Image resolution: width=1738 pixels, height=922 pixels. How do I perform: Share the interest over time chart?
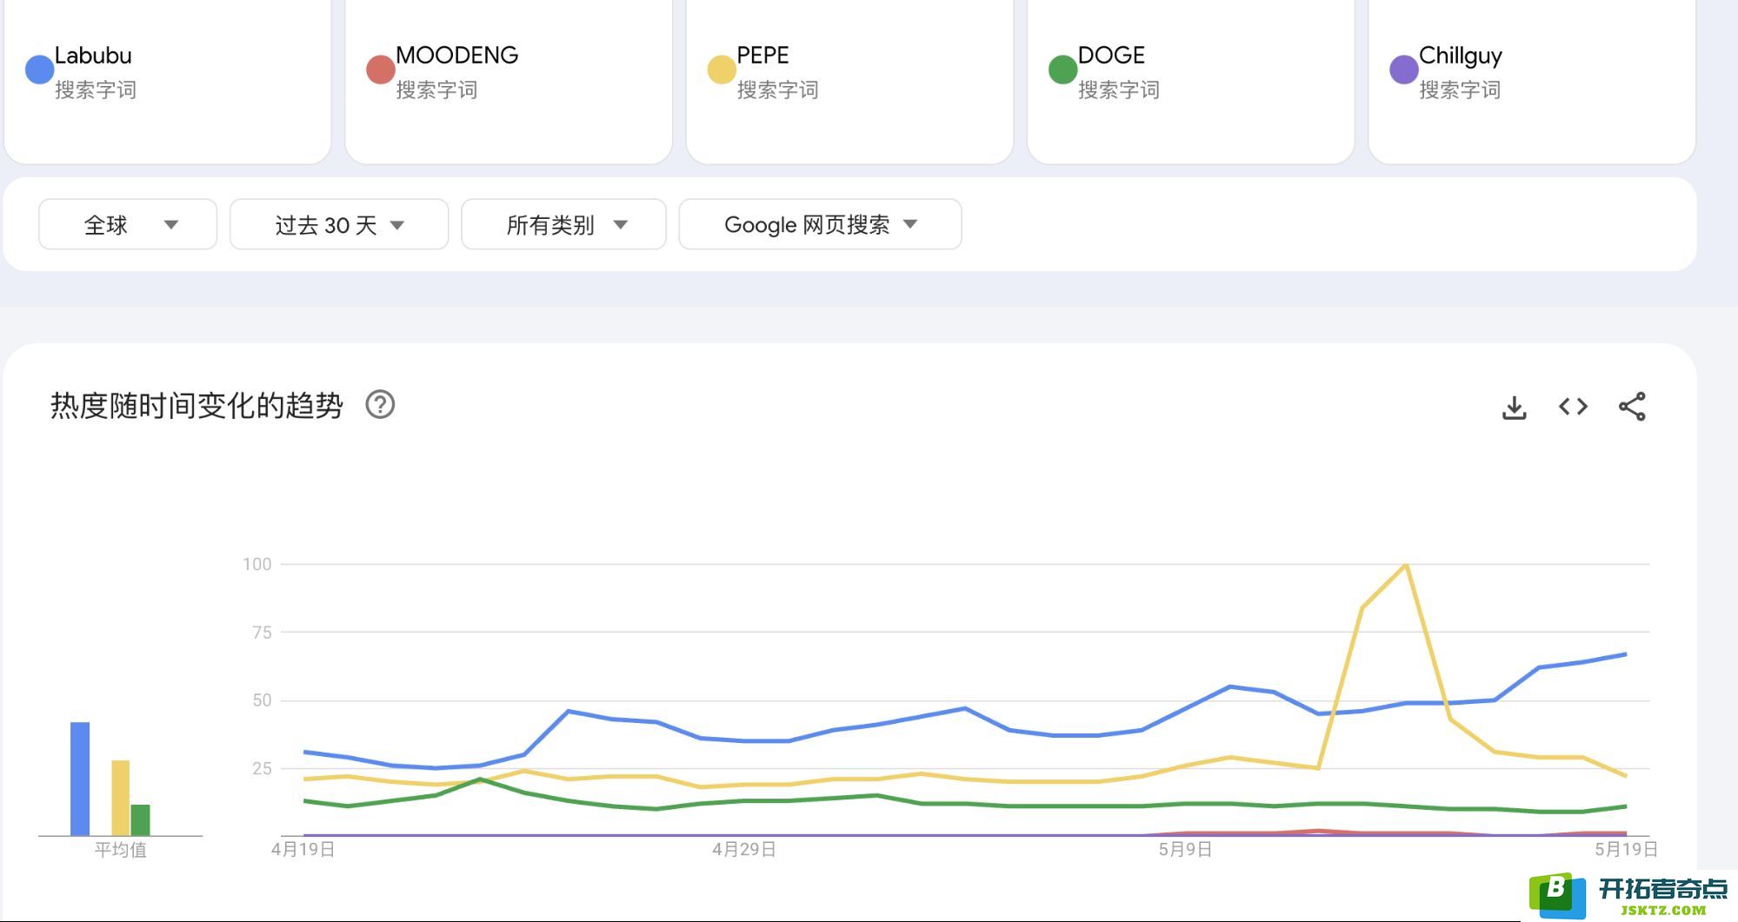pos(1632,407)
